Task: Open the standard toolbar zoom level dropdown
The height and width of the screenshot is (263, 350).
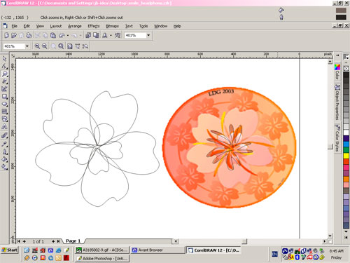Action: [148, 35]
